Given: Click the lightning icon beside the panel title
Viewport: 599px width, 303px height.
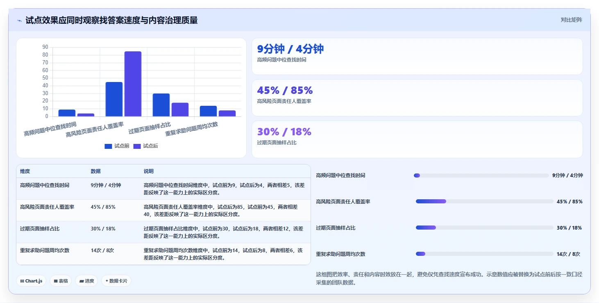Looking at the screenshot, I should click(20, 21).
